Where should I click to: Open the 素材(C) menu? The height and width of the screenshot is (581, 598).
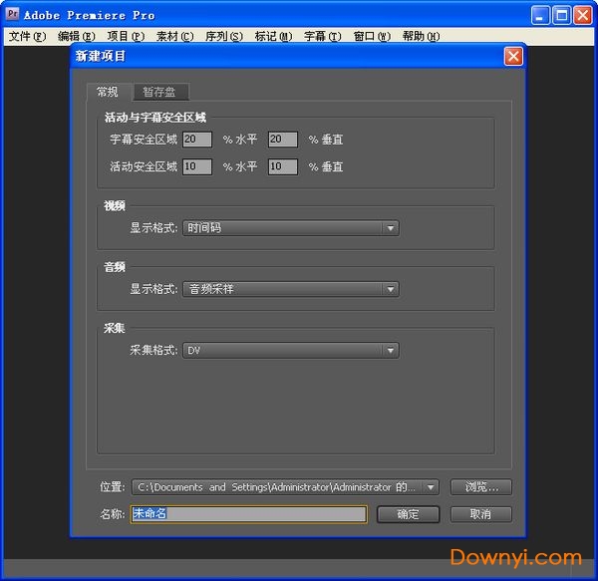tap(175, 36)
